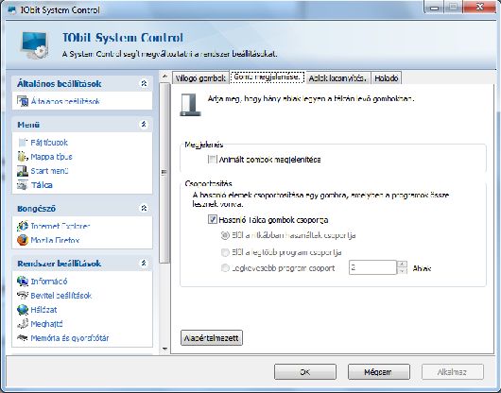The width and height of the screenshot is (501, 393).
Task: Click the Internet Explorer icon
Action: coord(23,226)
